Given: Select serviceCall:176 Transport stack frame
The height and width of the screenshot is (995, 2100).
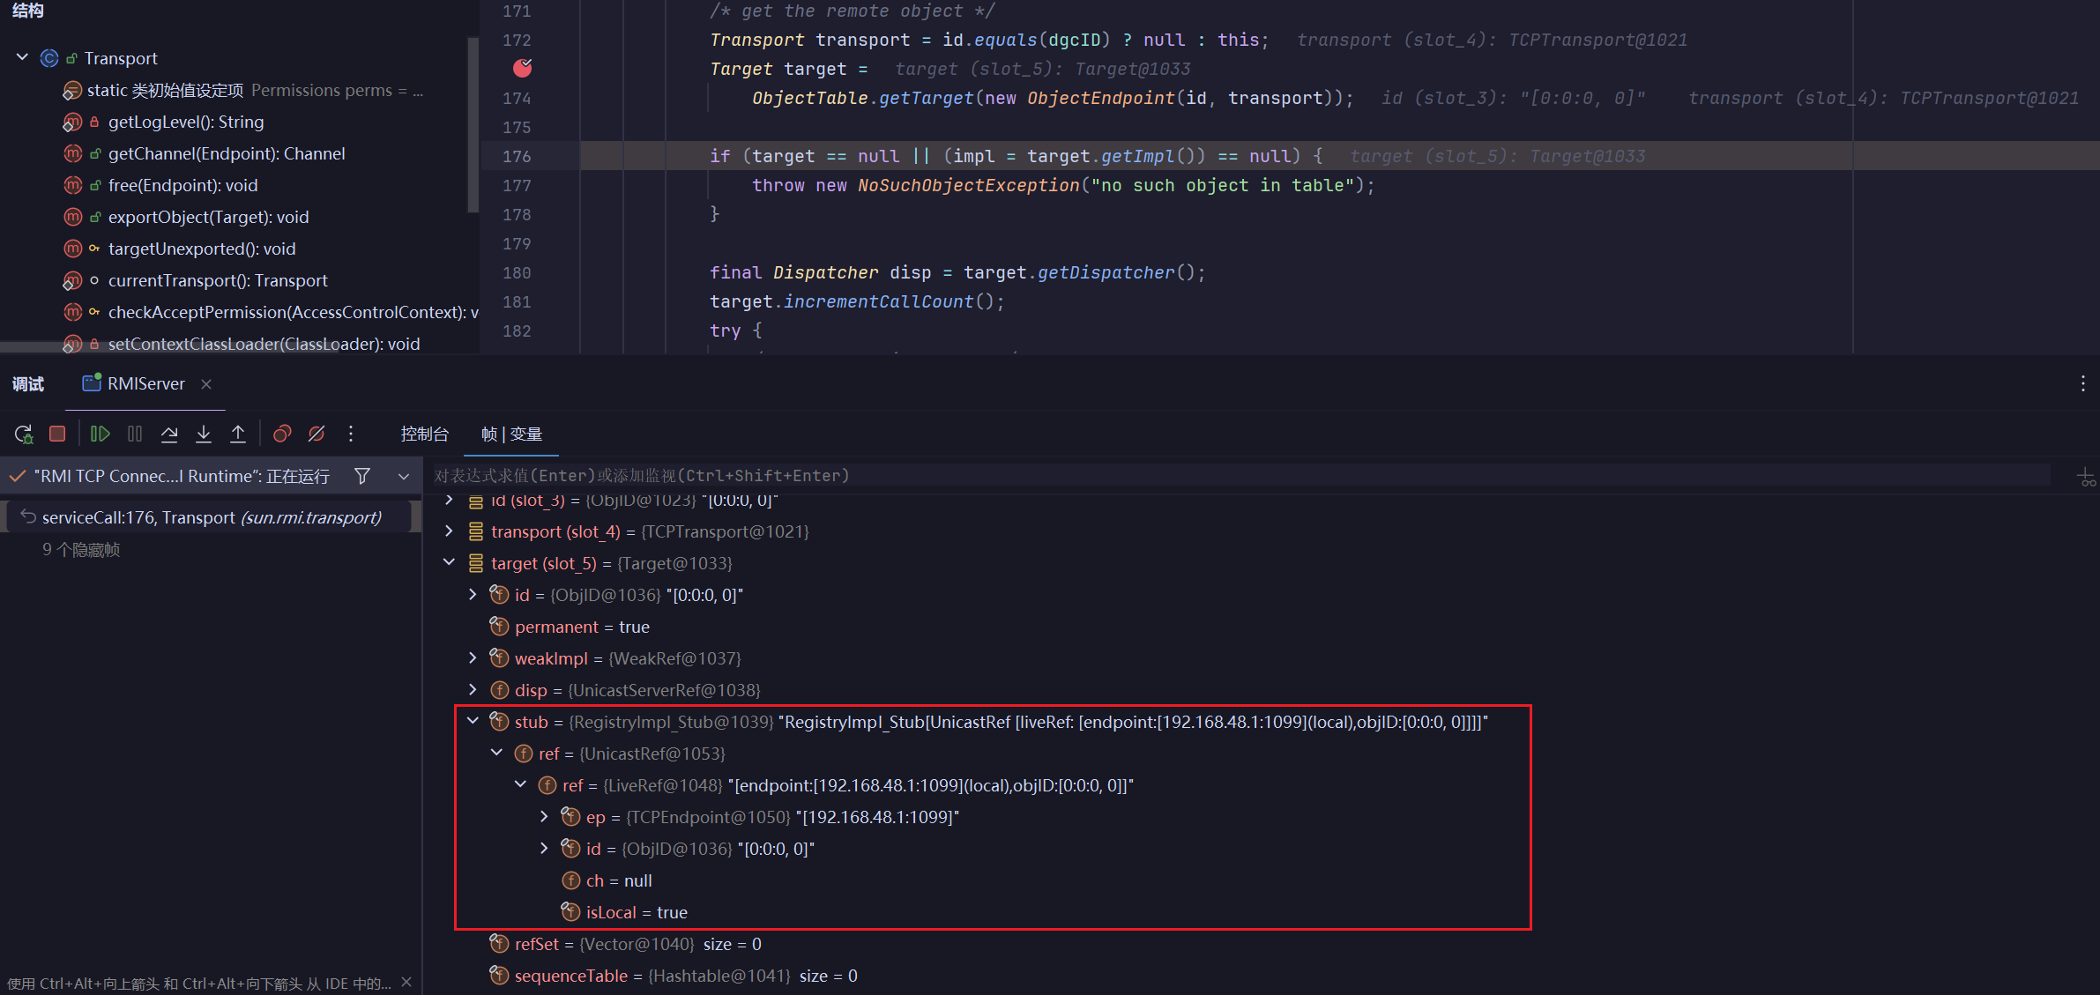Looking at the screenshot, I should pyautogui.click(x=212, y=517).
